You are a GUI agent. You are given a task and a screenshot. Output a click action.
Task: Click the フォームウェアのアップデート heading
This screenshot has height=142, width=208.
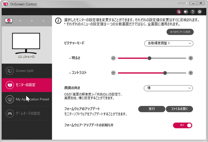[x=82, y=109]
